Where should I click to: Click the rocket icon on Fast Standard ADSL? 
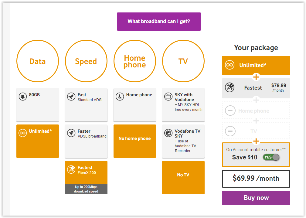71,97
